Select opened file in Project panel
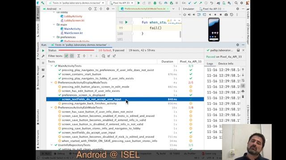 pyautogui.click(x=90, y=9)
